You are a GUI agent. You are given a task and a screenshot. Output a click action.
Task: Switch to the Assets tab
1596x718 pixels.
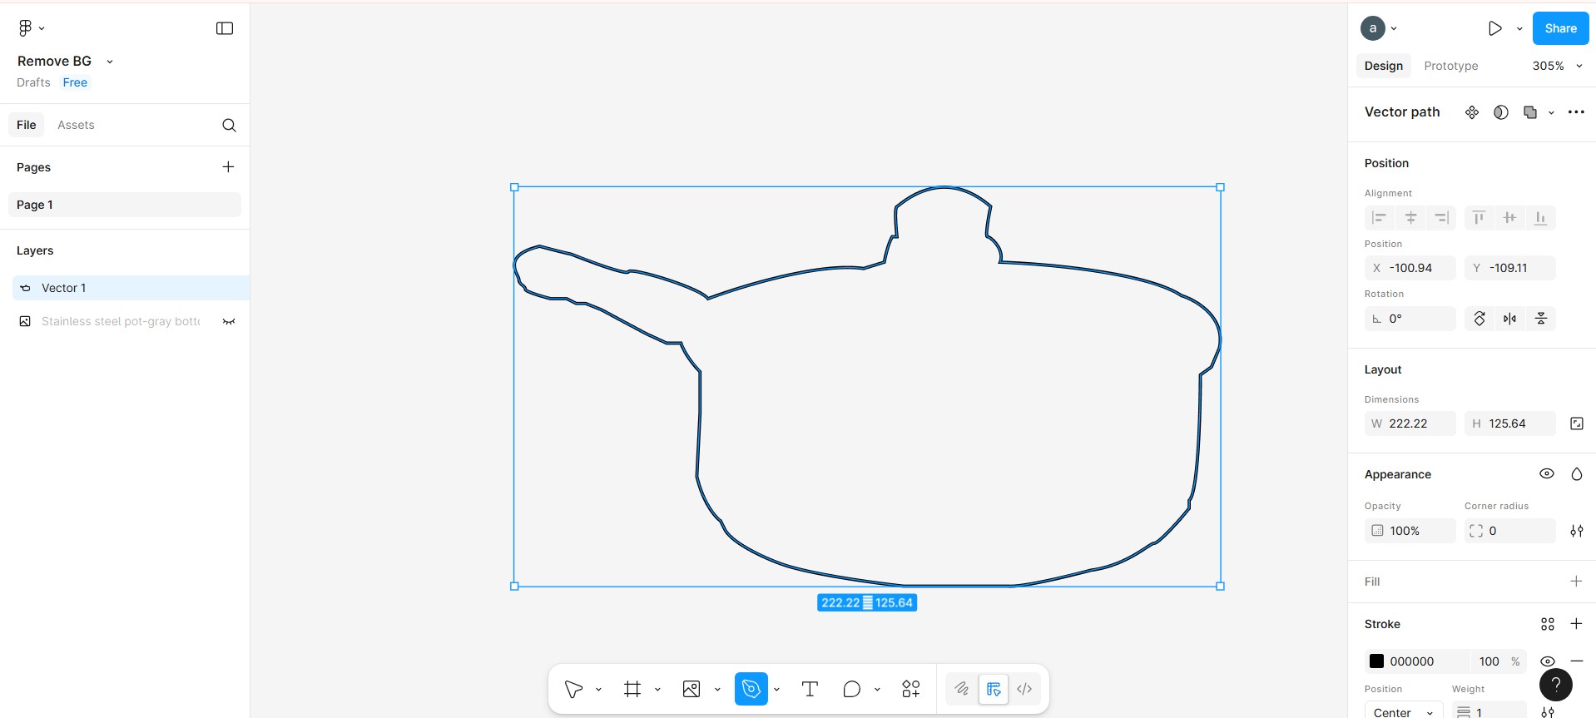click(76, 125)
